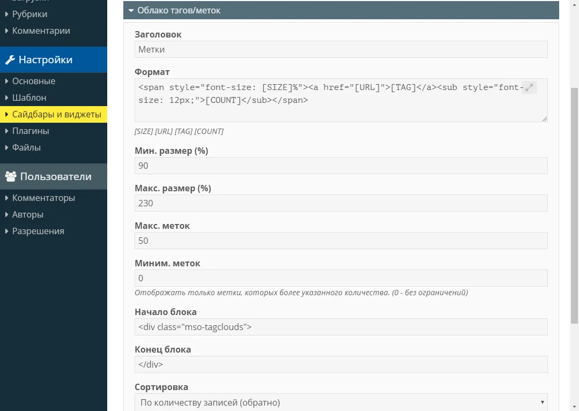Screen dimensions: 579x411
Task: Click the expand icon in Формат textarea
Action: tap(529, 87)
